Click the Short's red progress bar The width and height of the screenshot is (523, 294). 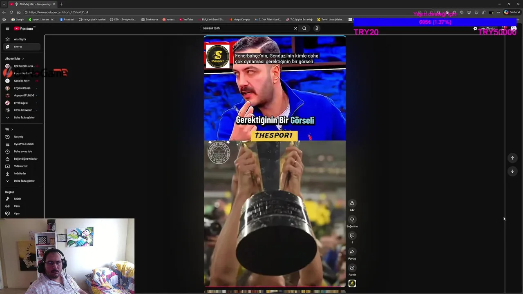coord(275,287)
